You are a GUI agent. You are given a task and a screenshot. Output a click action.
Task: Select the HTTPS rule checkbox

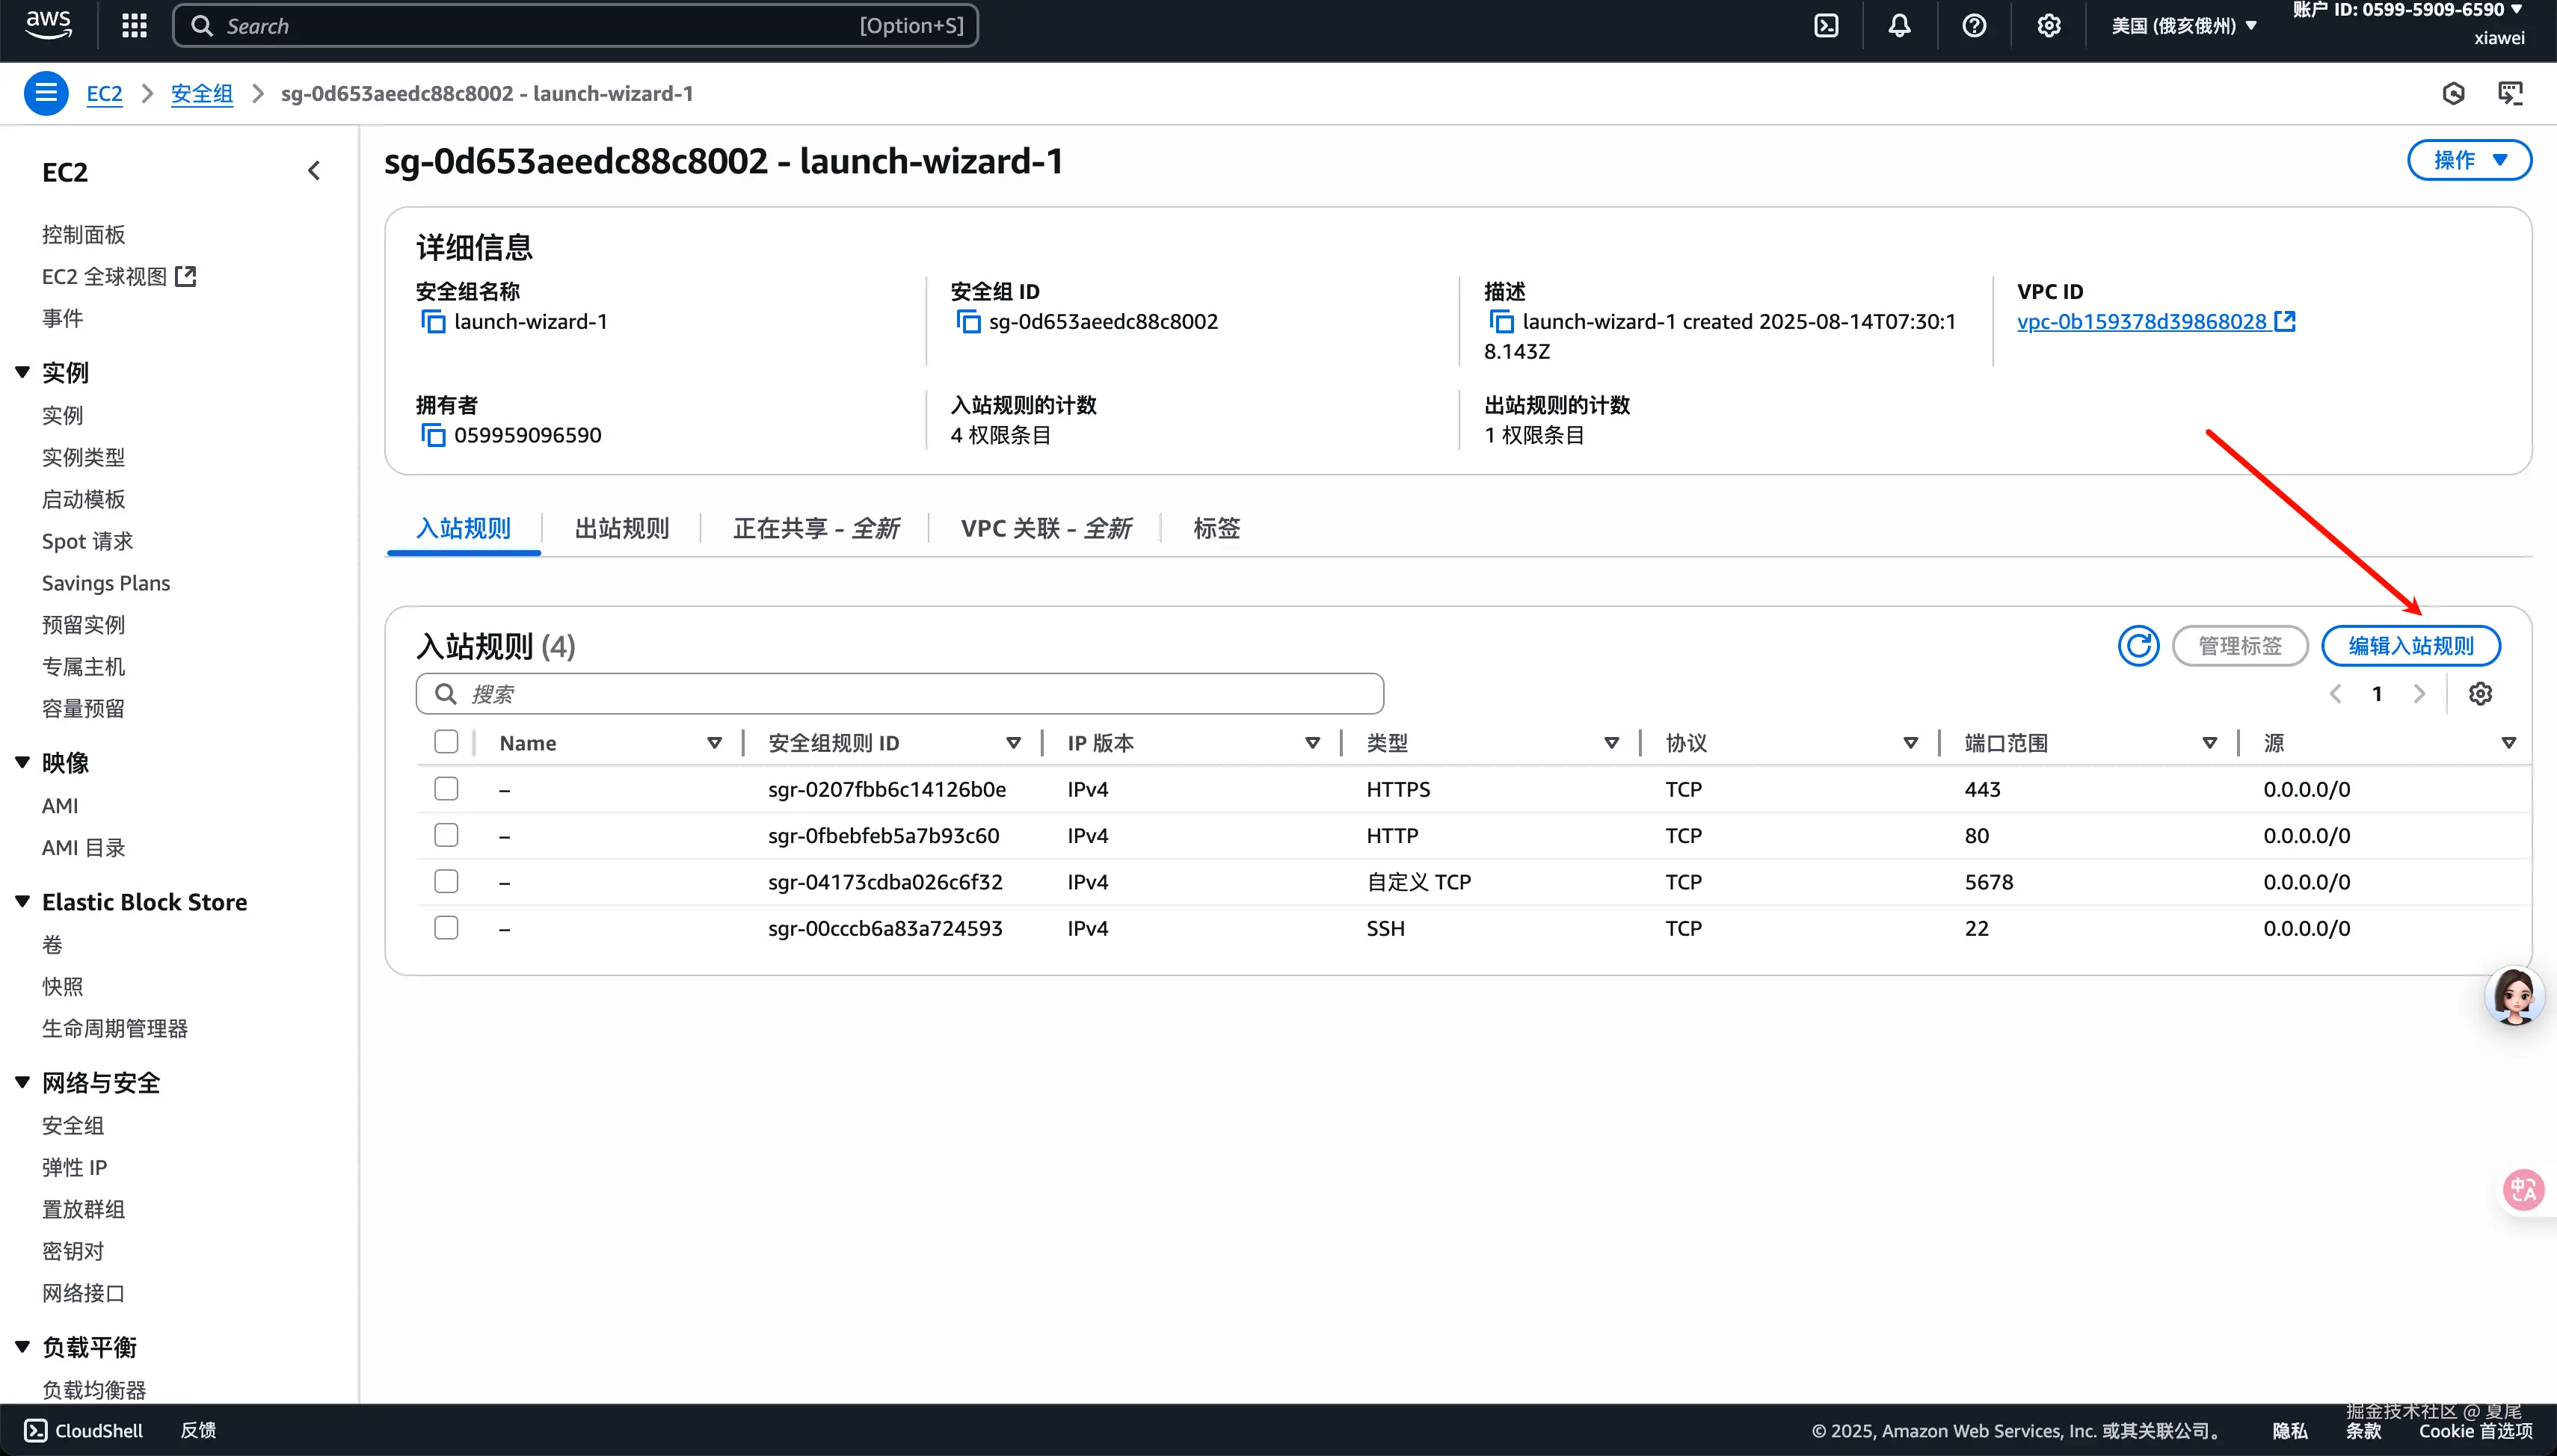(446, 789)
